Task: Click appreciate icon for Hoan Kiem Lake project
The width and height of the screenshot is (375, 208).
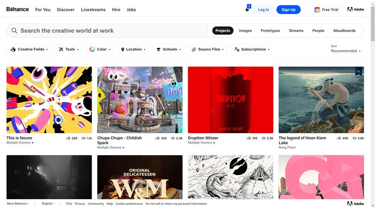Action: [x=339, y=138]
